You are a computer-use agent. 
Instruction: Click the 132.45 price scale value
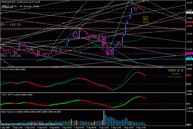(x=190, y=34)
